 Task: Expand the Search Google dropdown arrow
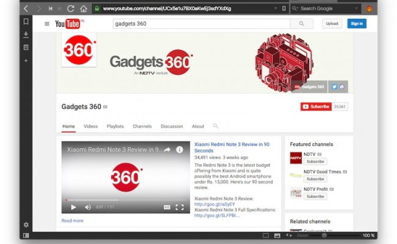(x=356, y=9)
